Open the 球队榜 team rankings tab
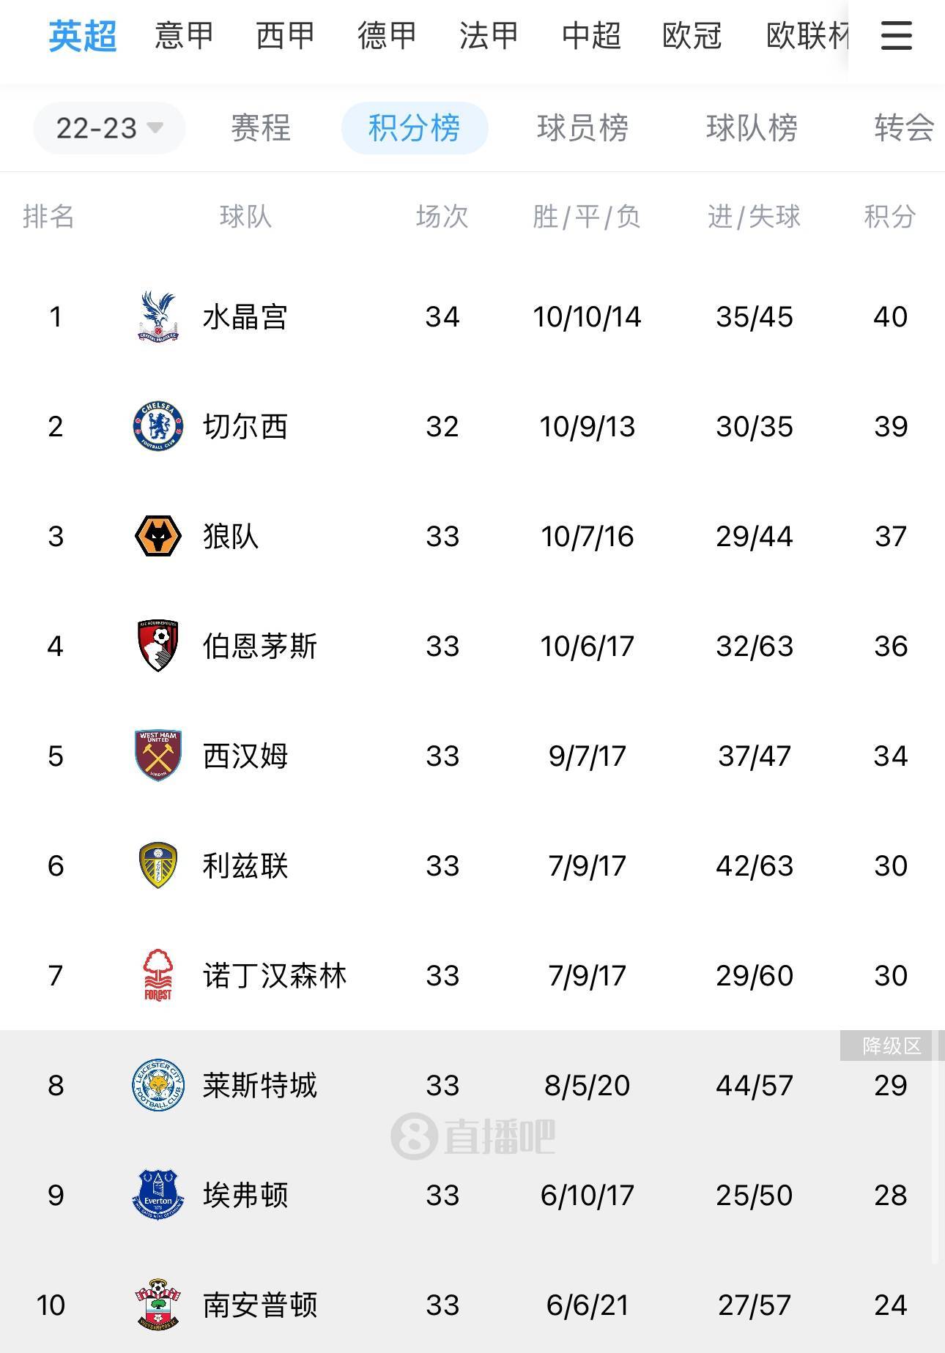945x1353 pixels. [752, 128]
